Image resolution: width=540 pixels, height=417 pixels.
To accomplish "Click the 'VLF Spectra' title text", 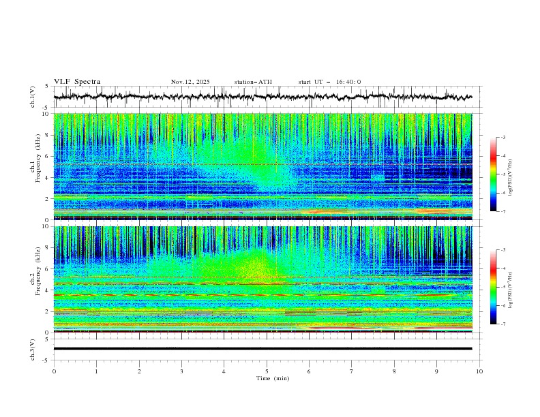I will pyautogui.click(x=77, y=82).
